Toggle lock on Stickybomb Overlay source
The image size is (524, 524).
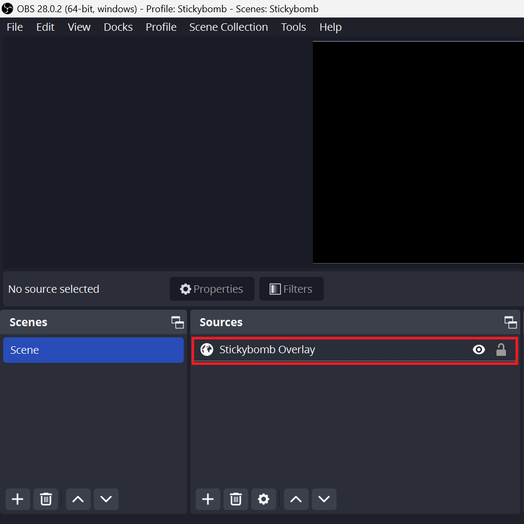click(x=501, y=350)
